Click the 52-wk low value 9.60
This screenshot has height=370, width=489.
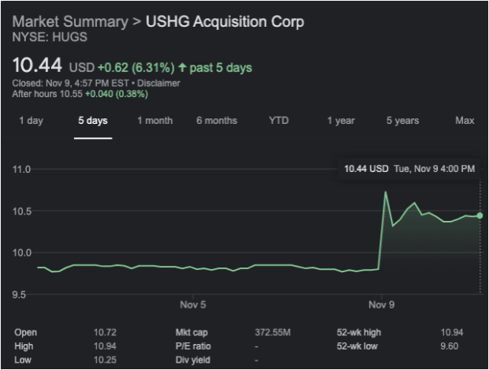(x=450, y=346)
